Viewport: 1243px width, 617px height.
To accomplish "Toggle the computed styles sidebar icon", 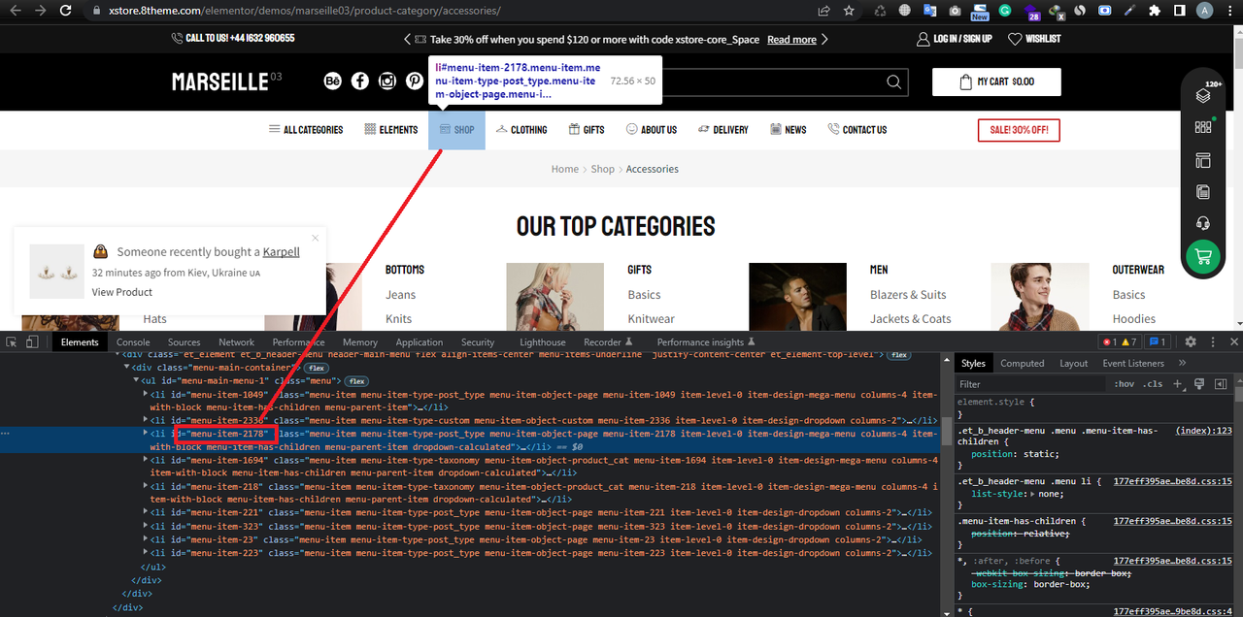I will click(x=1221, y=384).
